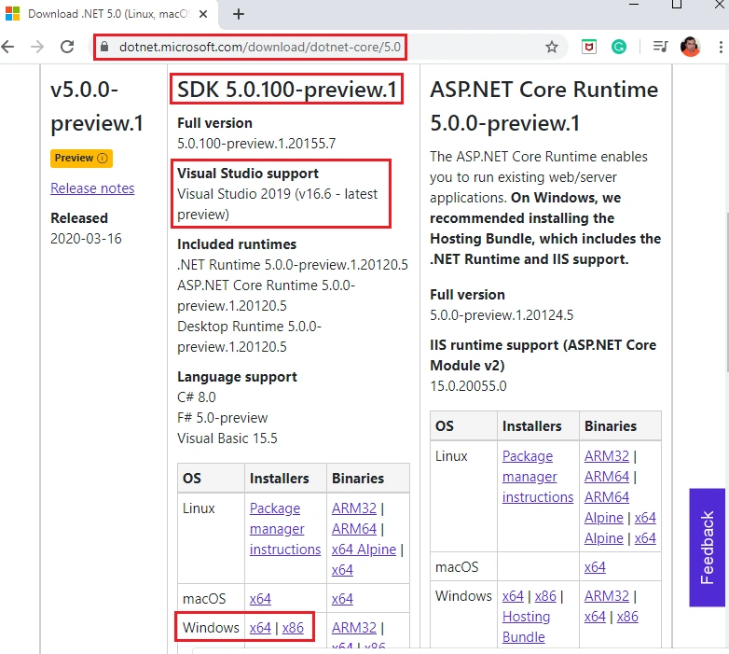Download ASP.NET Core Windows x64 installer
This screenshot has height=654, width=729.
[x=514, y=596]
